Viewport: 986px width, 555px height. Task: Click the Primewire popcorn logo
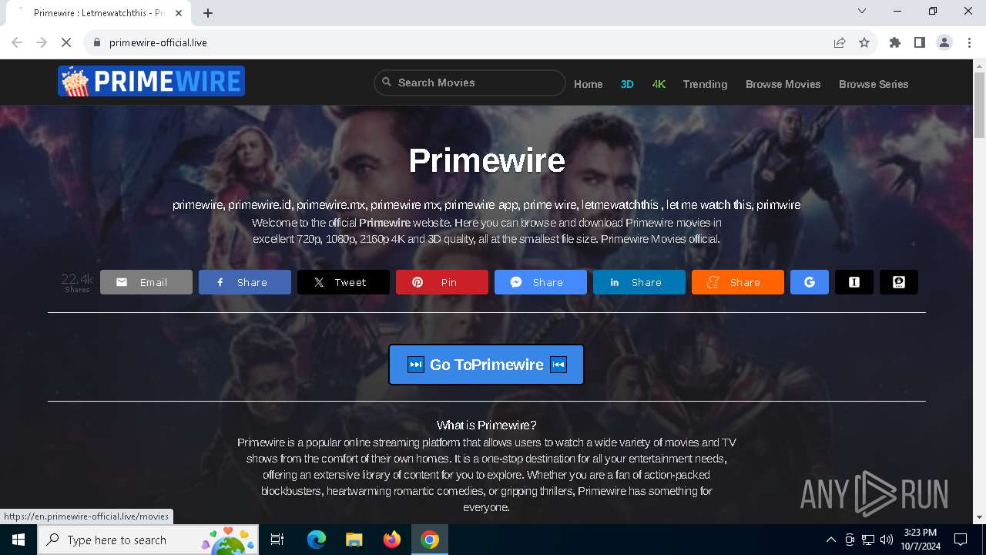pyautogui.click(x=151, y=81)
